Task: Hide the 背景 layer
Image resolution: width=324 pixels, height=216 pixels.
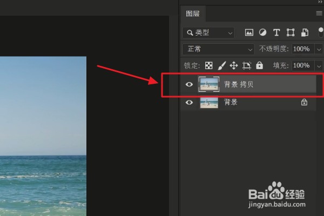Action: tap(189, 103)
